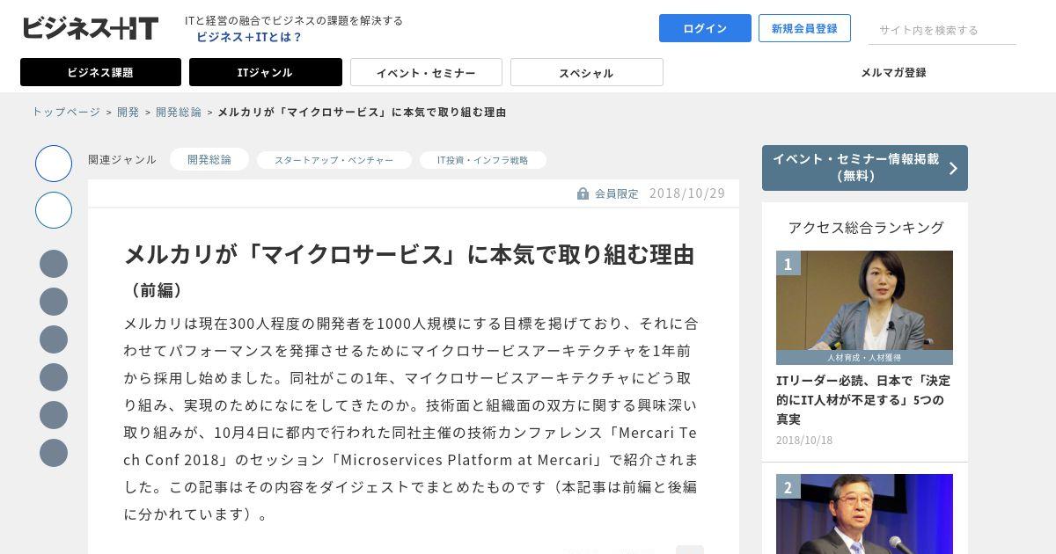
Task: Click the アクセス総合ランキング heading
Action: pyautogui.click(x=866, y=227)
